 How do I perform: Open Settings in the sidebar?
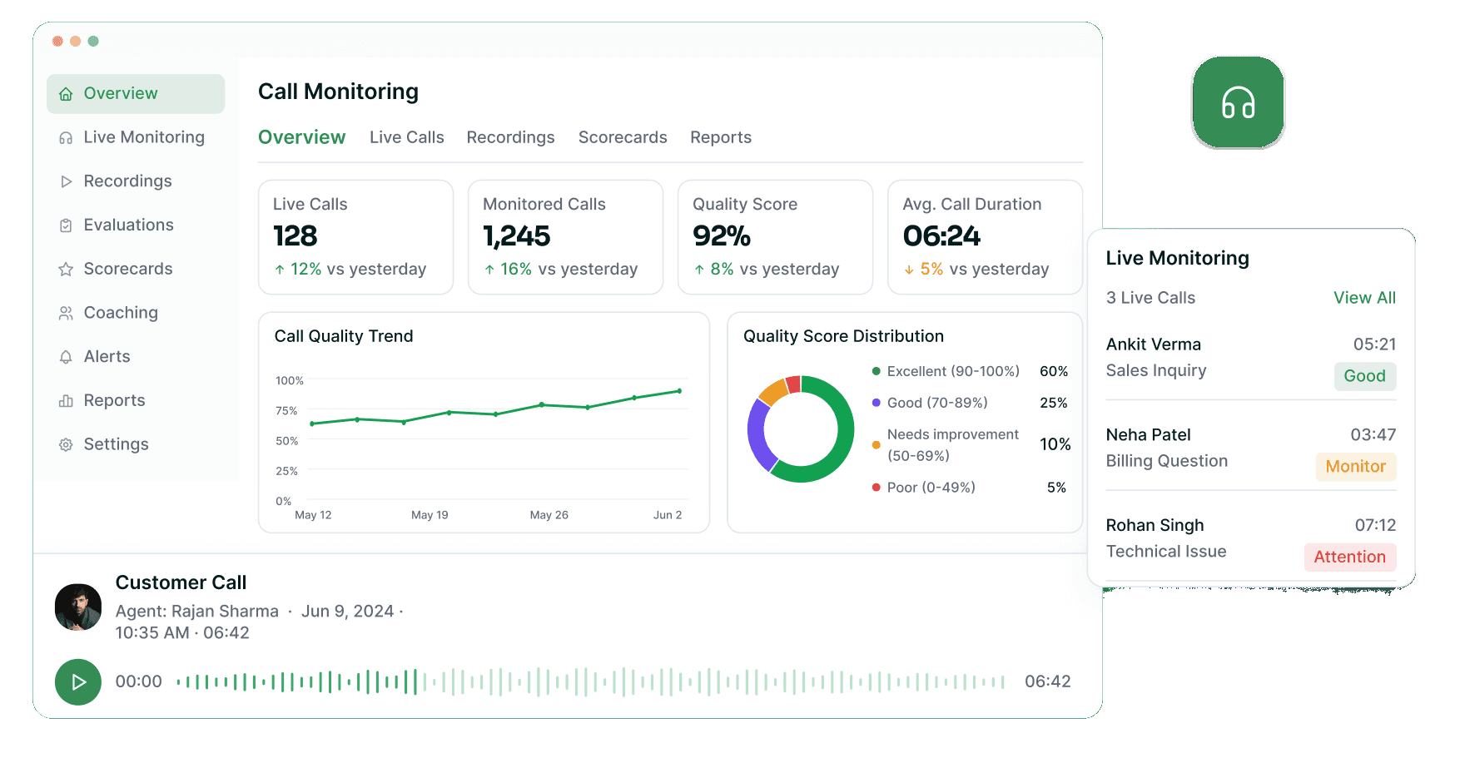click(x=136, y=444)
